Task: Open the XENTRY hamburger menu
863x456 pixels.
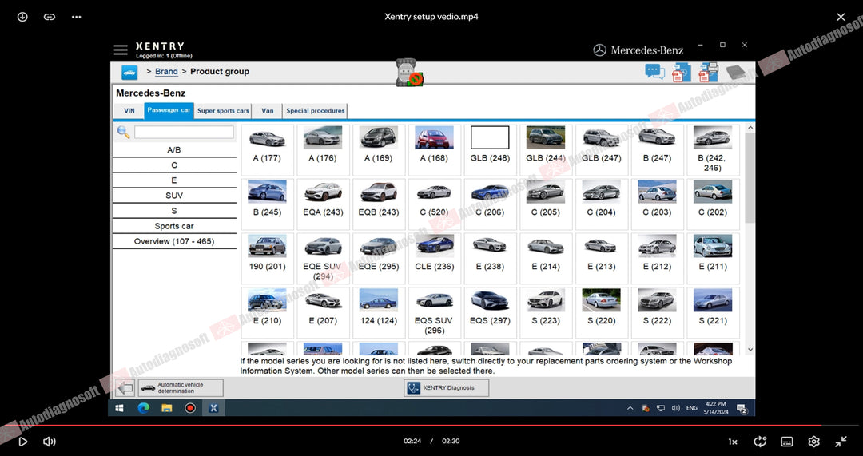Action: [121, 50]
